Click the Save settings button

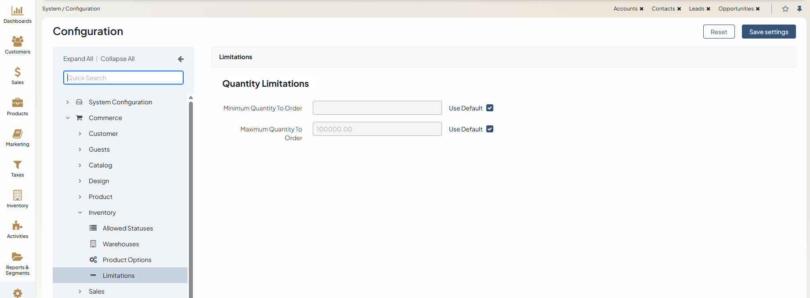[769, 32]
